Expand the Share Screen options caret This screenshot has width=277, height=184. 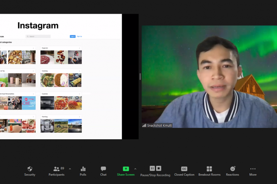(x=135, y=169)
